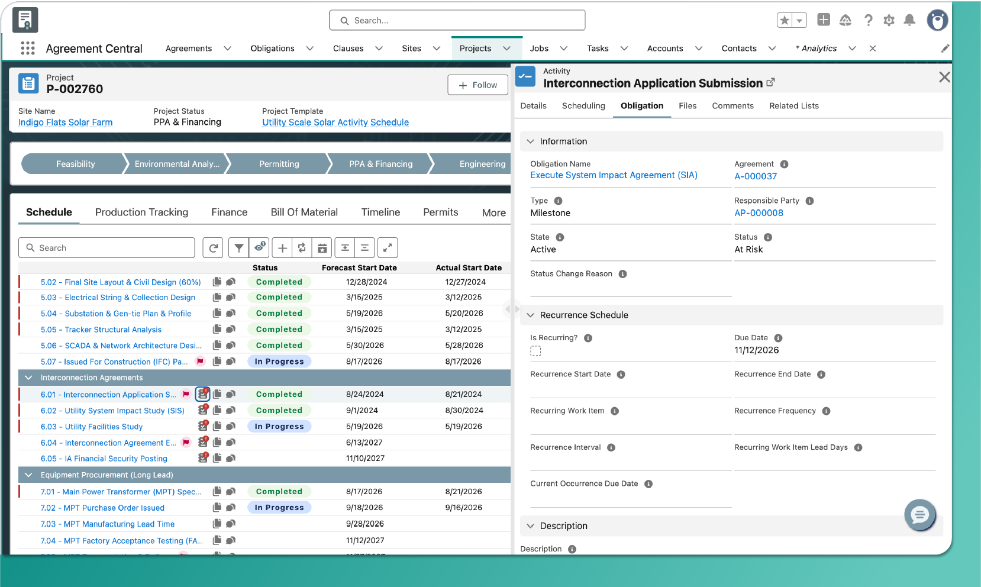Open Indigo Flats Solar Farm link
This screenshot has width=981, height=587.
click(x=65, y=122)
